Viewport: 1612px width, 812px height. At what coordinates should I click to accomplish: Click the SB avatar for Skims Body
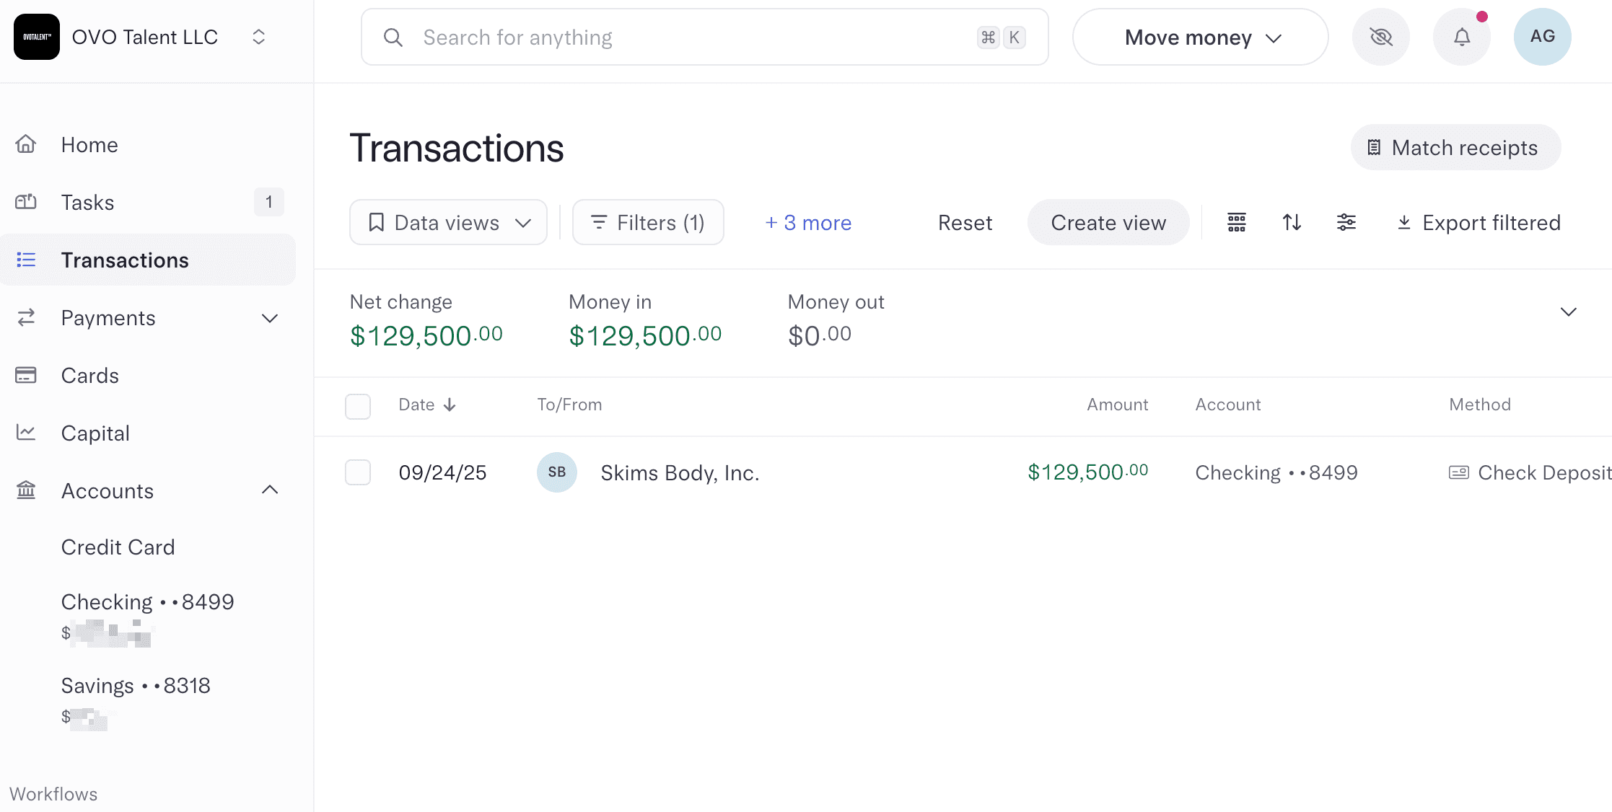pos(556,472)
